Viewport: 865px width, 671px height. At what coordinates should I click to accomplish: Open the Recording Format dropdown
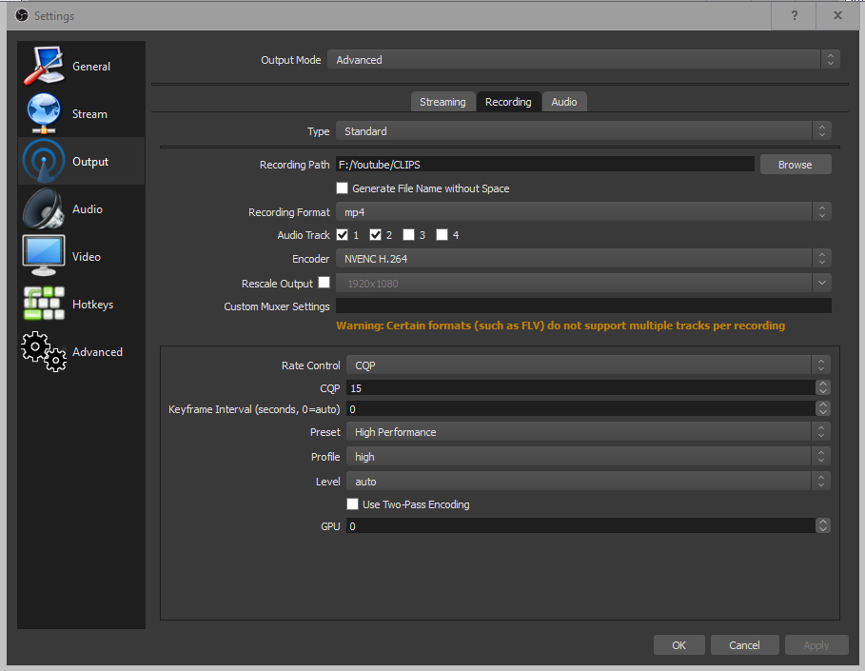pyautogui.click(x=583, y=212)
